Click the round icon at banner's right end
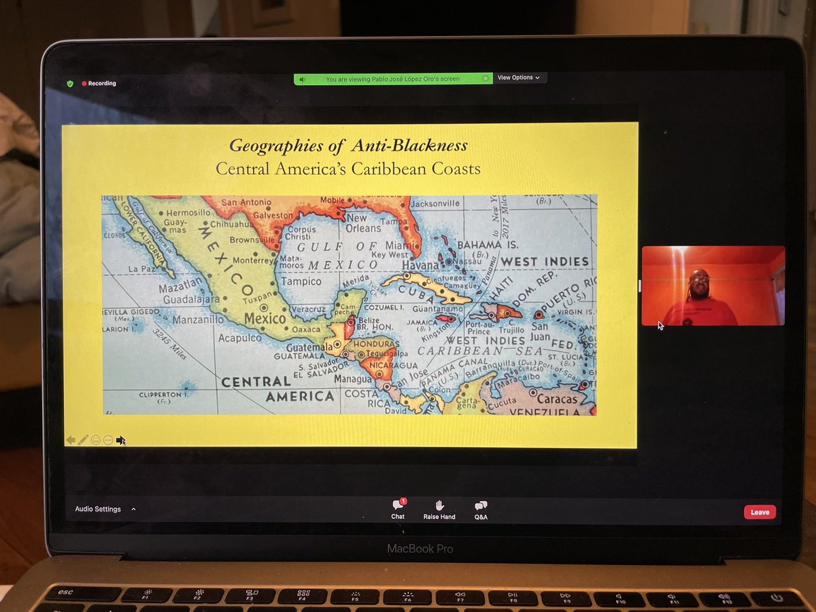The width and height of the screenshot is (816, 612). 485,79
